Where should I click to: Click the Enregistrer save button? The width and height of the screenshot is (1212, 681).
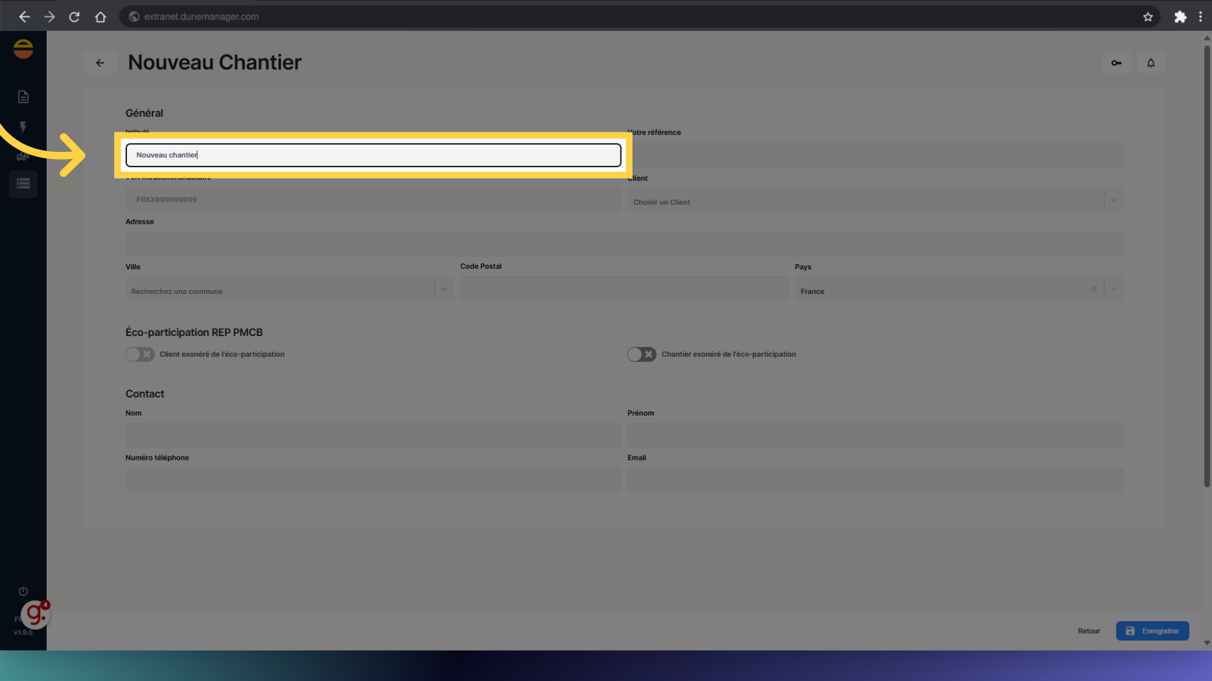[x=1152, y=631]
